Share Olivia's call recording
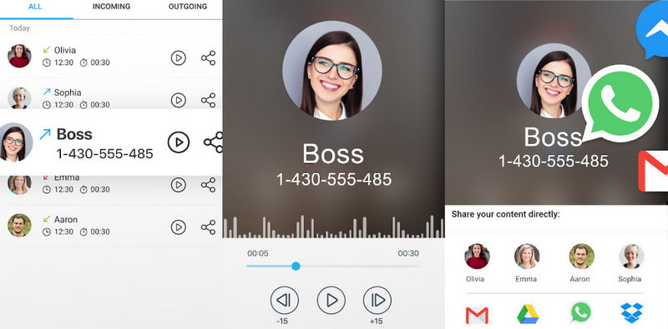668x329 pixels. [208, 57]
